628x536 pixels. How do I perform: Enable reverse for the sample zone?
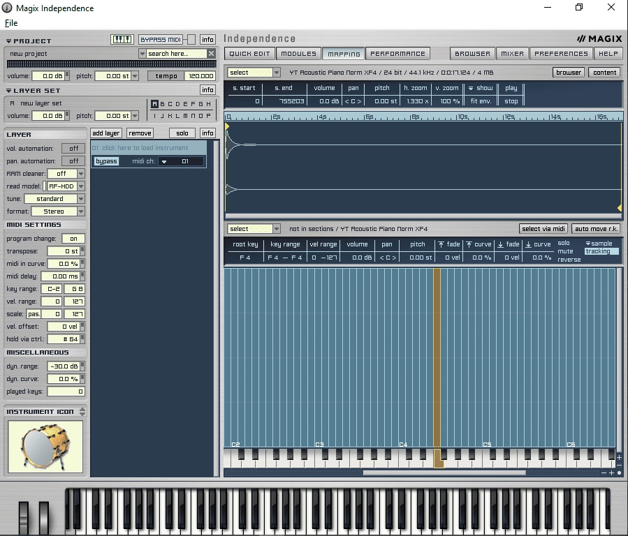(569, 260)
